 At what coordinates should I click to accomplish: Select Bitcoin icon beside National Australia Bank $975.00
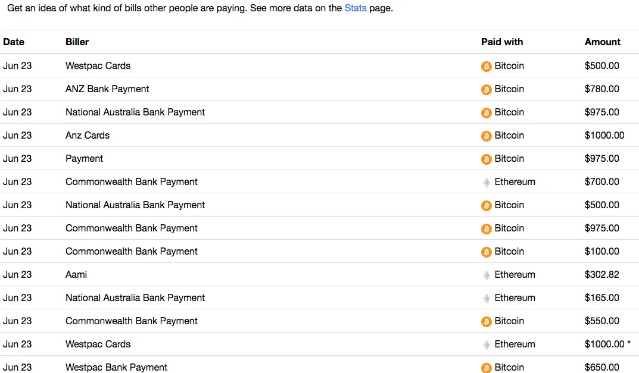pyautogui.click(x=486, y=113)
